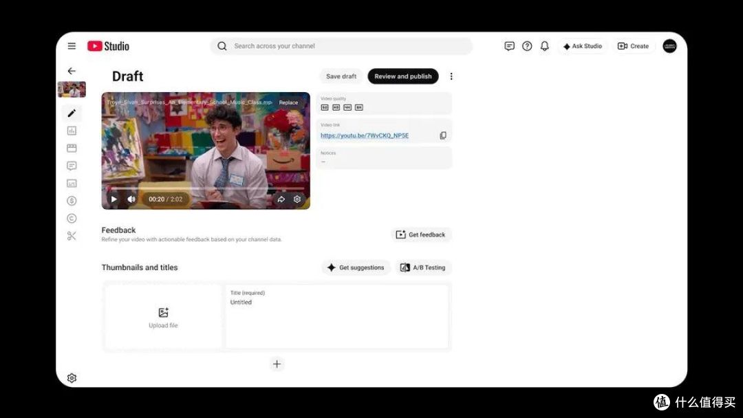The height and width of the screenshot is (418, 743).
Task: Click the HD video quality badge
Action: (x=336, y=107)
